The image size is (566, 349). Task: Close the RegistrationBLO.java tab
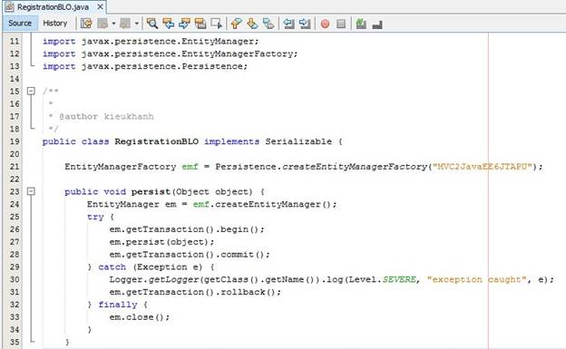tap(101, 7)
